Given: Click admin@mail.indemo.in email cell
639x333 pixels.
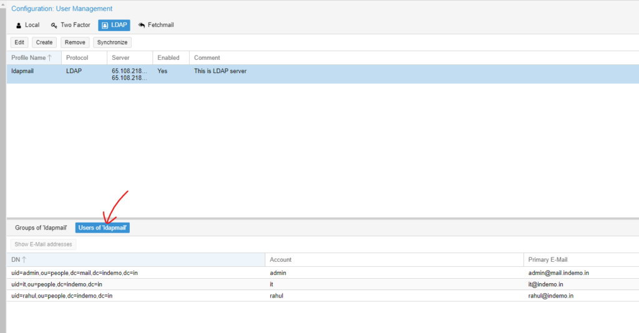Looking at the screenshot, I should [x=581, y=273].
